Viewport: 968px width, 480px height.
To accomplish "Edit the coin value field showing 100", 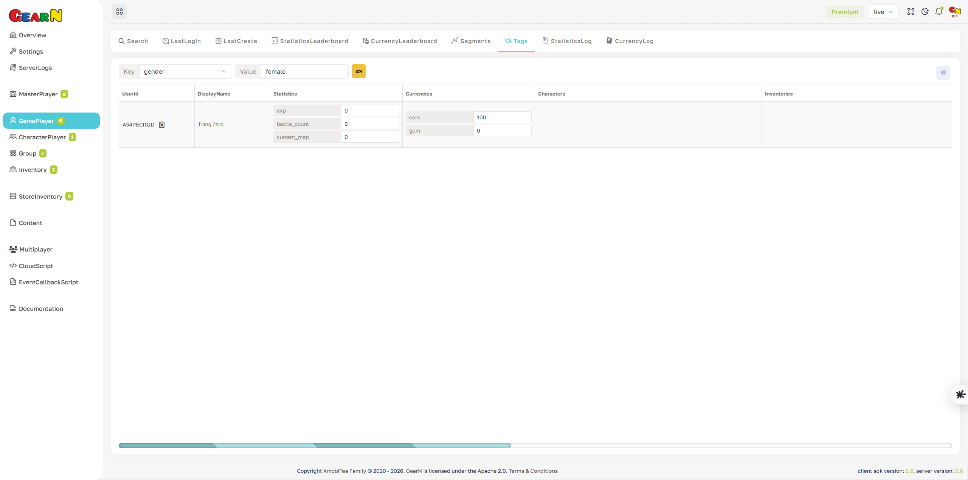I will pos(502,117).
